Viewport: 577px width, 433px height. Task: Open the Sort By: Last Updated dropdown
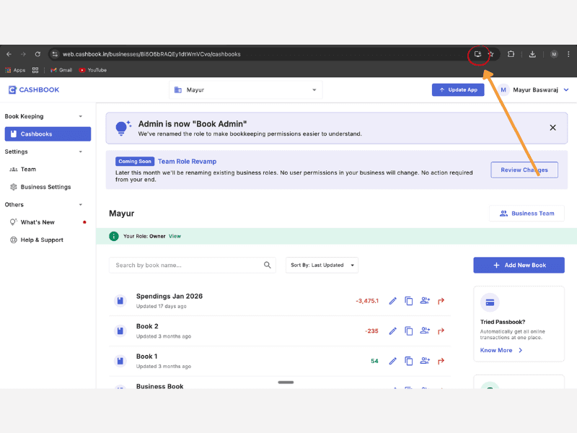(322, 265)
